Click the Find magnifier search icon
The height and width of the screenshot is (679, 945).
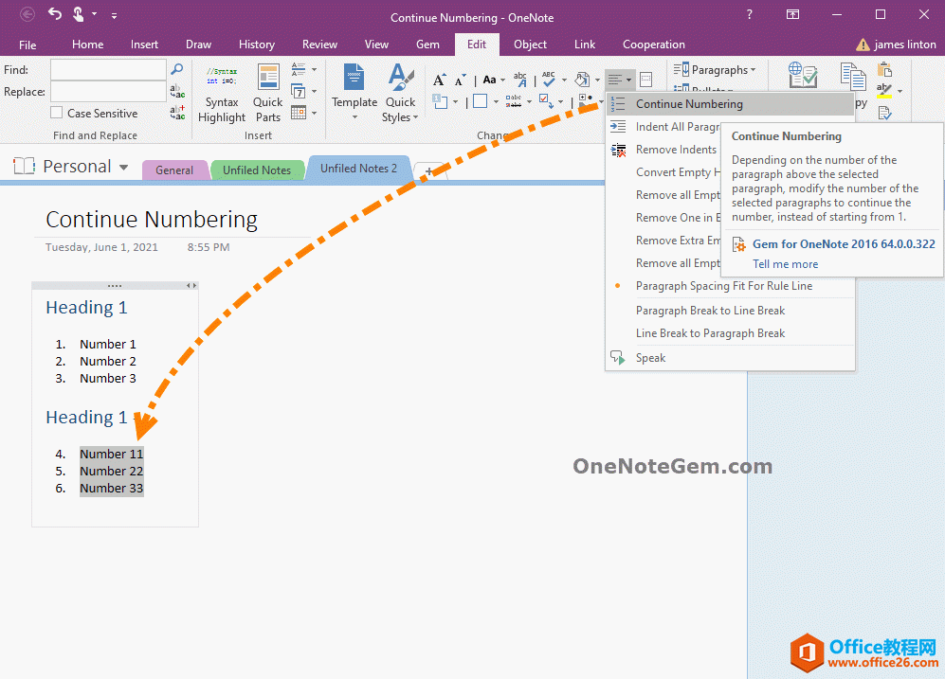click(x=176, y=69)
